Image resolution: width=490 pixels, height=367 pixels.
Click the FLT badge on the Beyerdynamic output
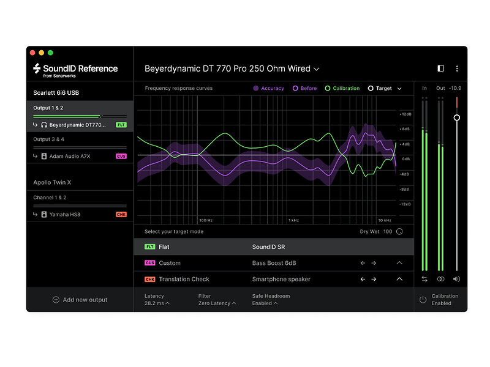[121, 125]
